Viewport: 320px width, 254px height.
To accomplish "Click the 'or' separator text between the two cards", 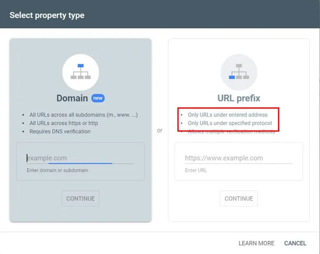I will (160, 130).
